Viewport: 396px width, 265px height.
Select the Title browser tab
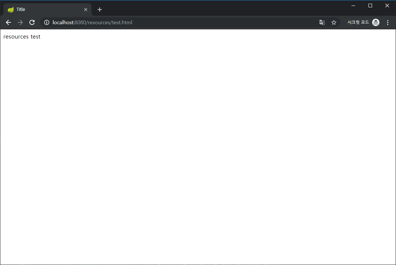(47, 10)
